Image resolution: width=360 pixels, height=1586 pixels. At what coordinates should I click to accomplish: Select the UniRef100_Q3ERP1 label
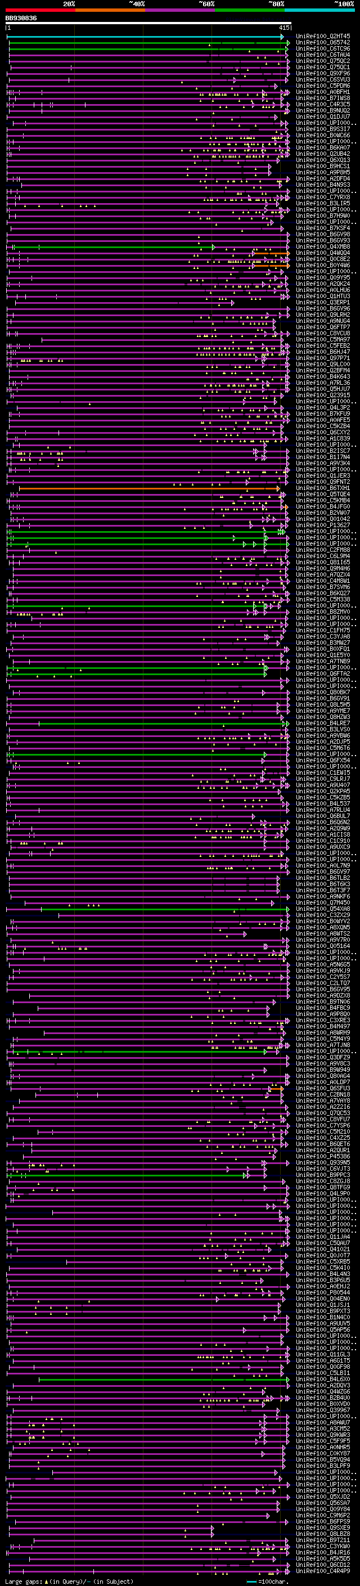tap(322, 302)
